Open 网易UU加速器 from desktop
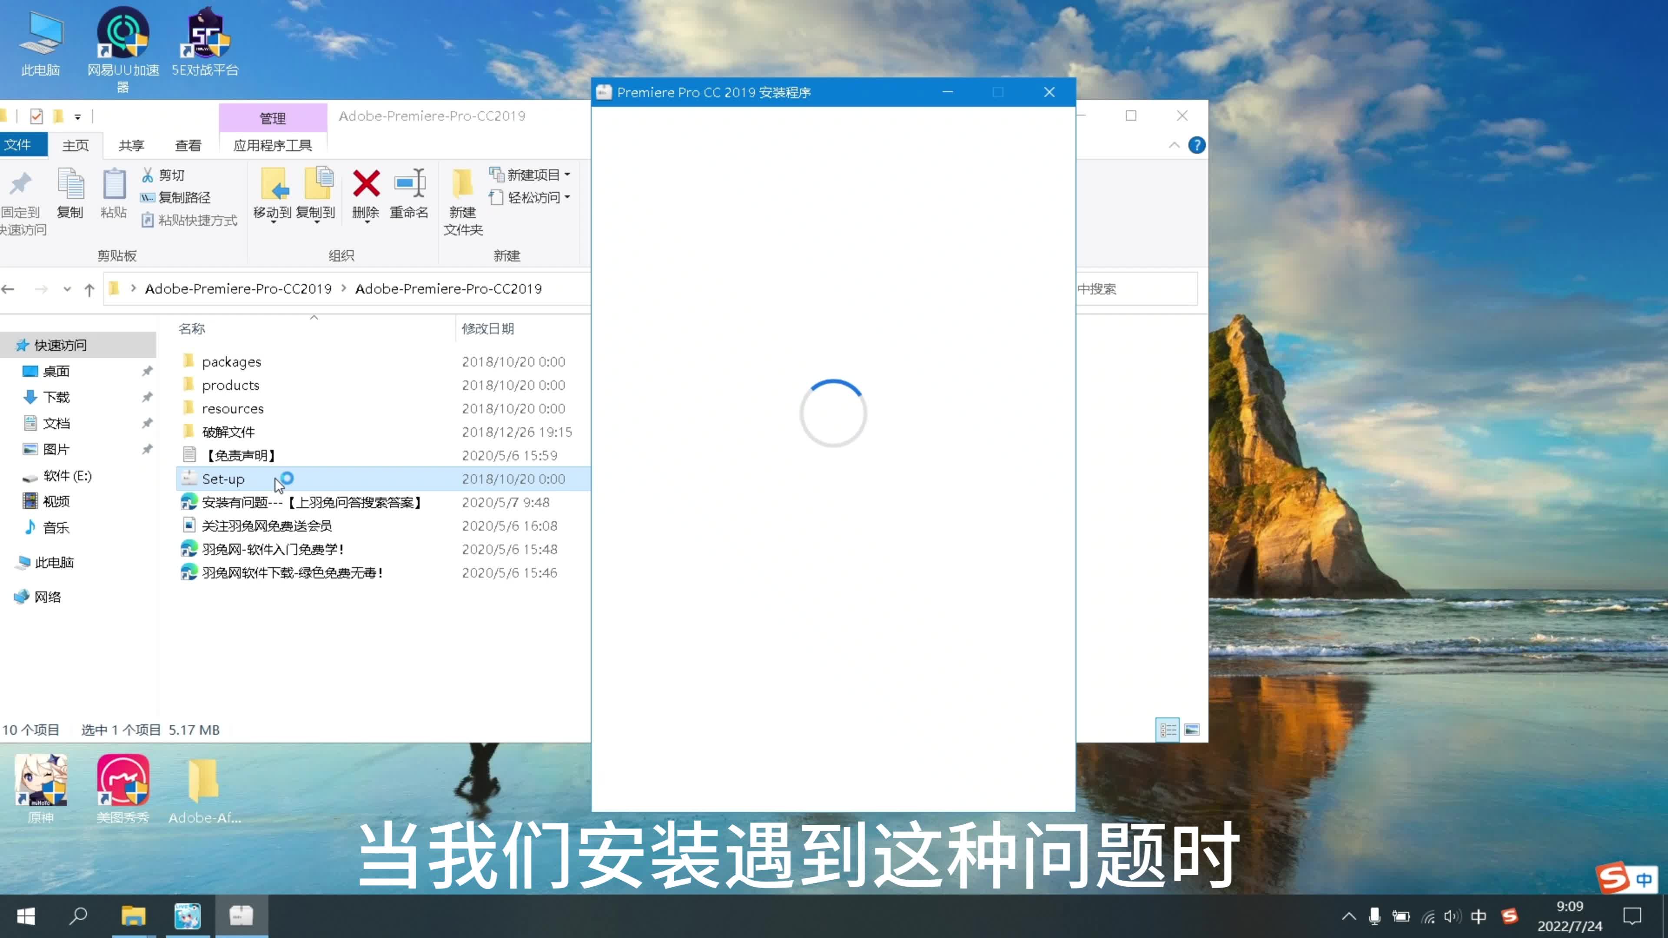1668x938 pixels. click(122, 33)
